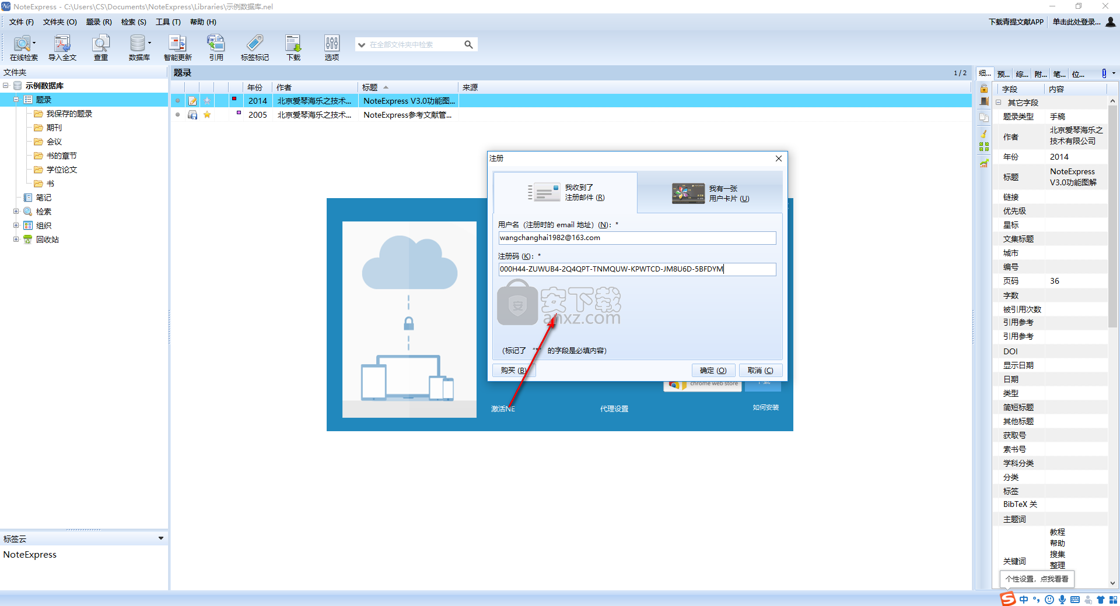Screen dimensions: 1120x606
Task: Click the magnifier search icon in the search box
Action: [x=468, y=44]
